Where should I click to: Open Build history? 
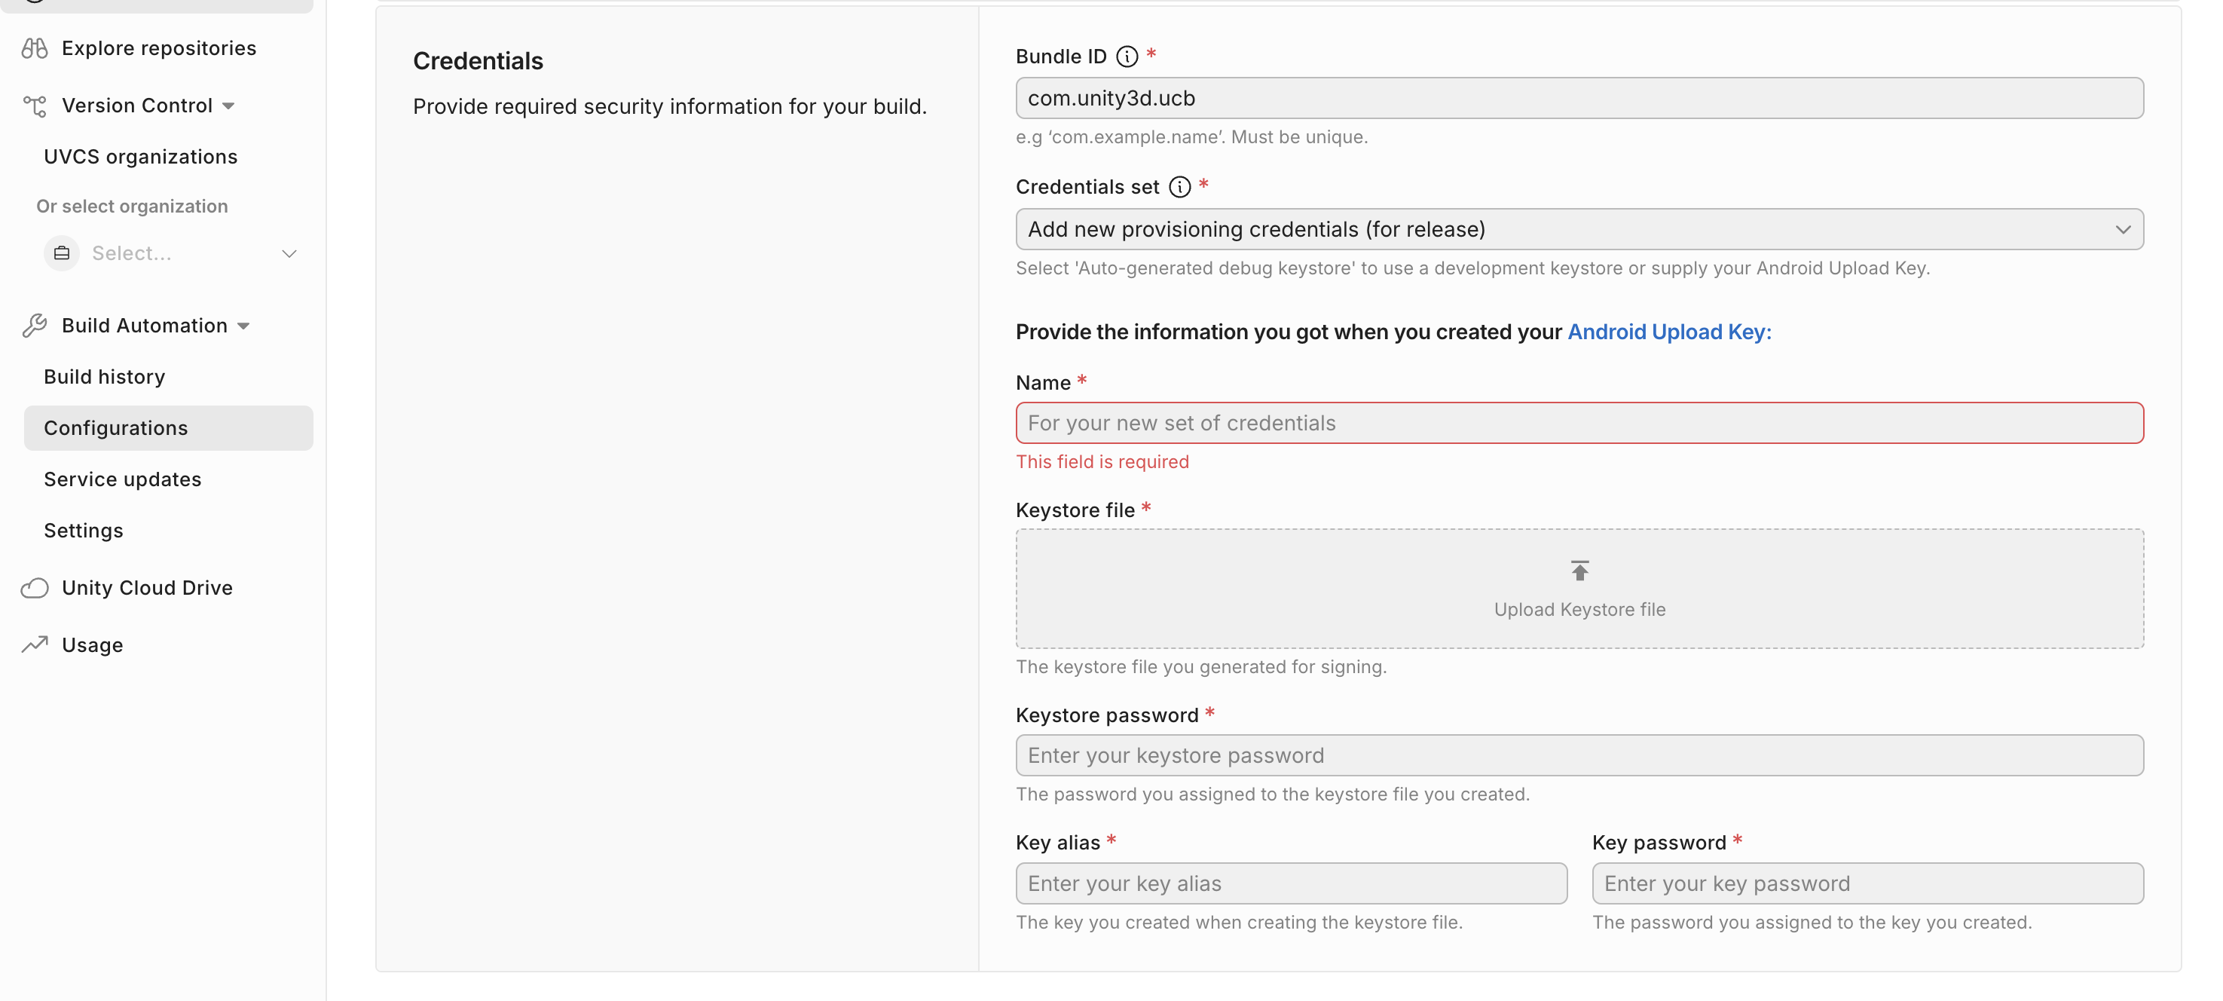pos(103,376)
